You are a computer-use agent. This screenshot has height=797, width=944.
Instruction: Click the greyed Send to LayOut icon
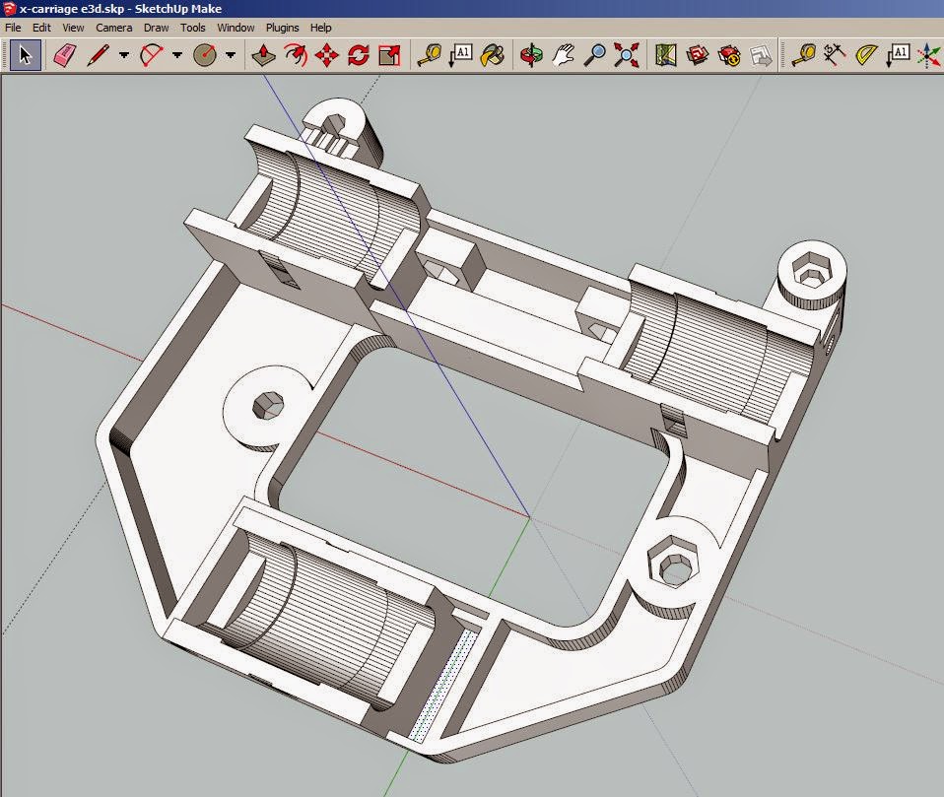point(761,55)
